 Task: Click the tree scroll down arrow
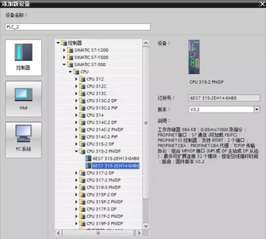146,226
